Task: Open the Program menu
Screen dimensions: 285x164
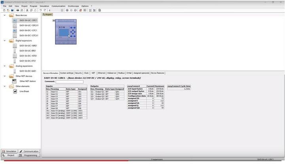Action: point(33,6)
